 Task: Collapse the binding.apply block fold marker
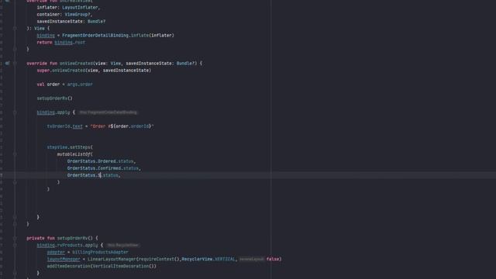[x=15, y=112]
